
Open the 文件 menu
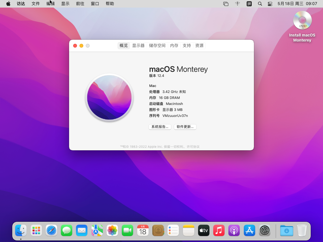click(36, 4)
